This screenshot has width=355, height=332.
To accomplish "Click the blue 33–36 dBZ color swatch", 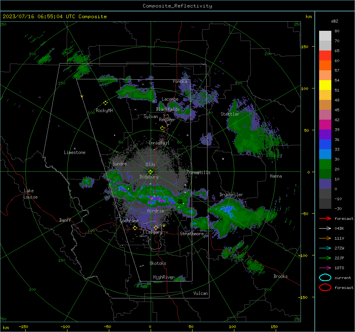I will click(x=325, y=144).
